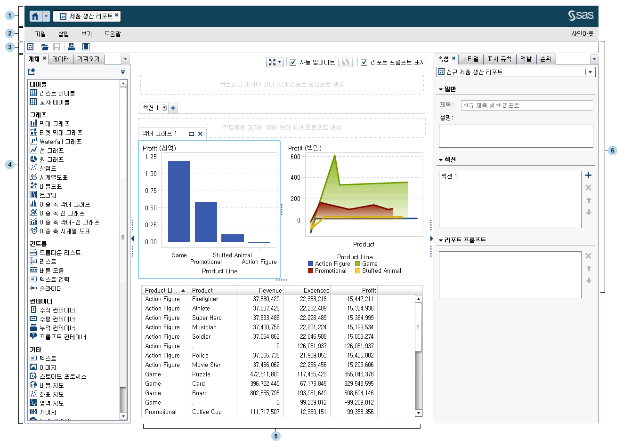
Task: Open the 신규 제품 생산 리포트 dropdown
Action: pyautogui.click(x=591, y=72)
